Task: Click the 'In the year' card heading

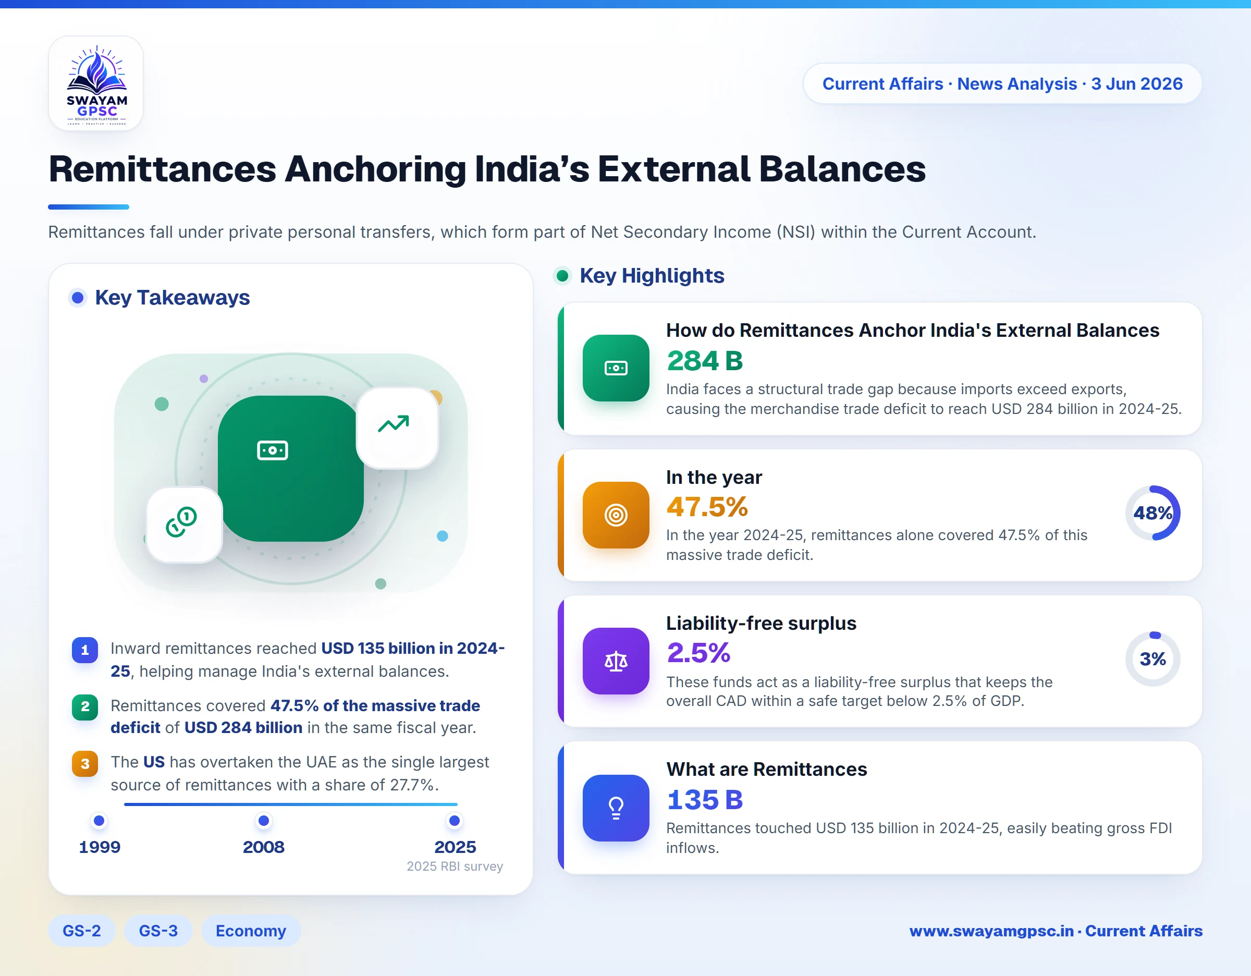Action: tap(714, 477)
